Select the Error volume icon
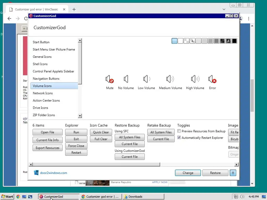This screenshot has height=200, width=267. click(x=212, y=82)
